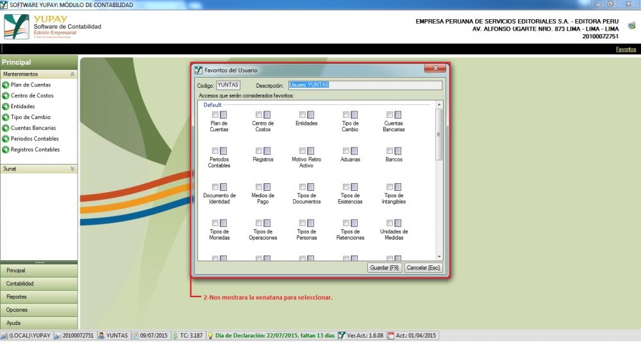Check the Plan de Cuentas favorite checkbox
Screen dimensions: 641x360
(215, 115)
